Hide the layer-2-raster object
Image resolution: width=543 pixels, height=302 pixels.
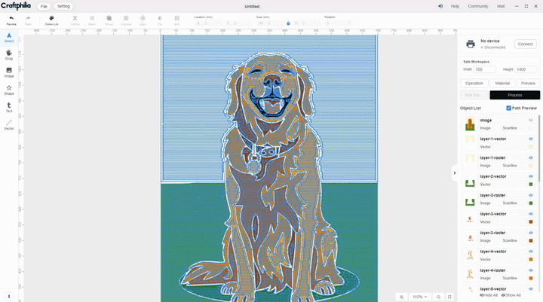(x=530, y=196)
